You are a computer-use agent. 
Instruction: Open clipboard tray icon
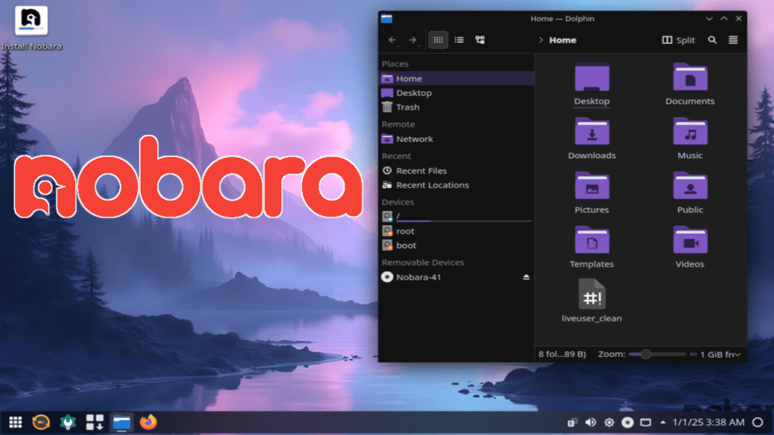572,422
